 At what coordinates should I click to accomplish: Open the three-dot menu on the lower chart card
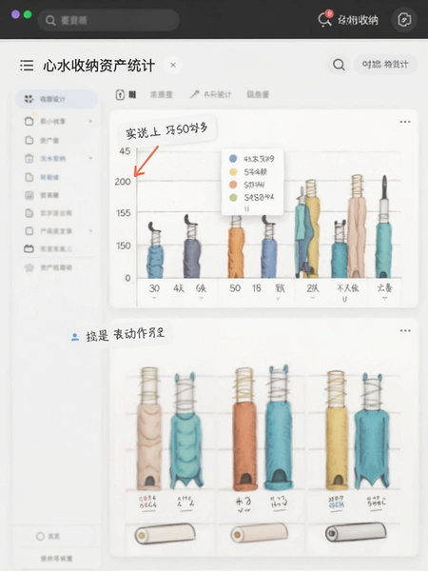tap(405, 330)
